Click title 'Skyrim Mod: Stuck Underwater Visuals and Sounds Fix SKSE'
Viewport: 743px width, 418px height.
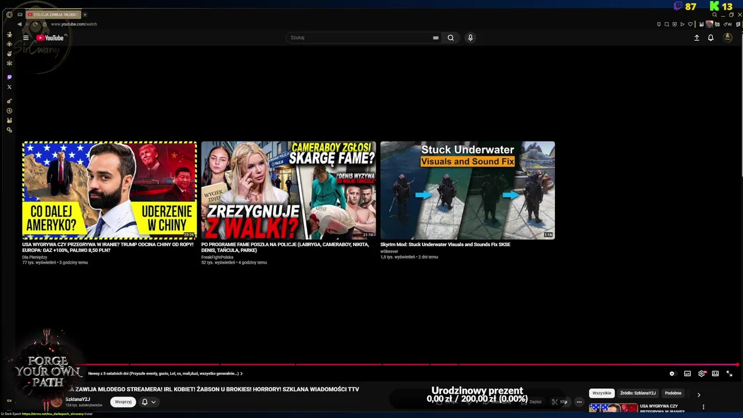[445, 244]
